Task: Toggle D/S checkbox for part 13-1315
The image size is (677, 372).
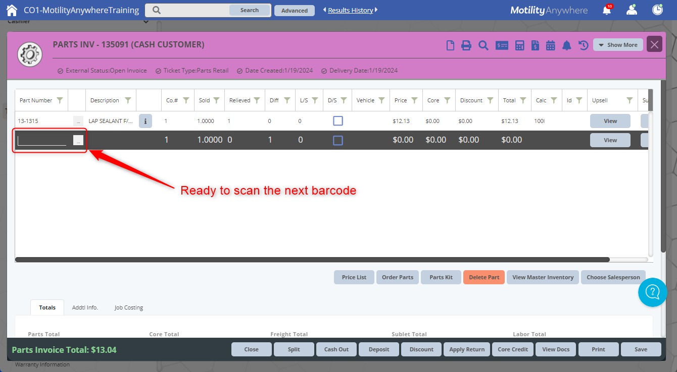Action: pyautogui.click(x=338, y=121)
